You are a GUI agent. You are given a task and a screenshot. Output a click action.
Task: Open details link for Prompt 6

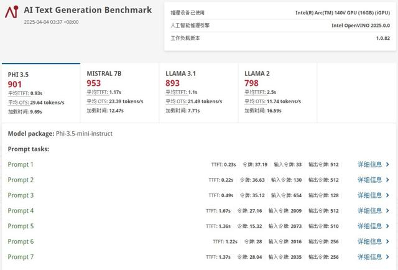point(369,241)
